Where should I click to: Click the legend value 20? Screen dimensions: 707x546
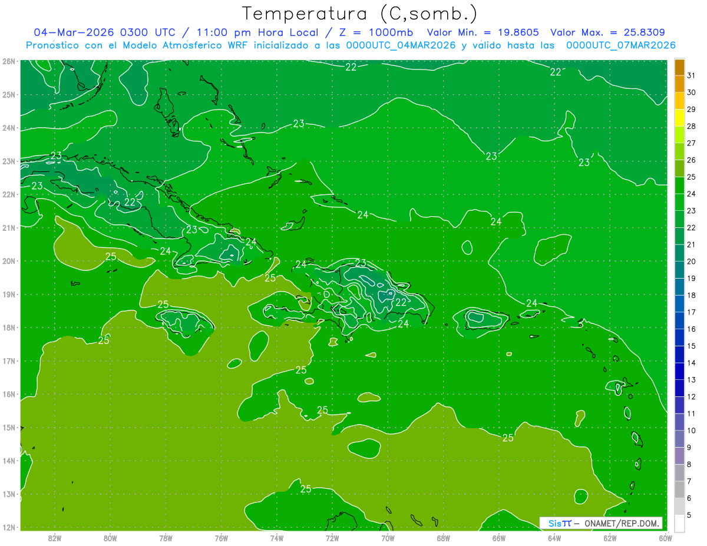[x=691, y=262]
